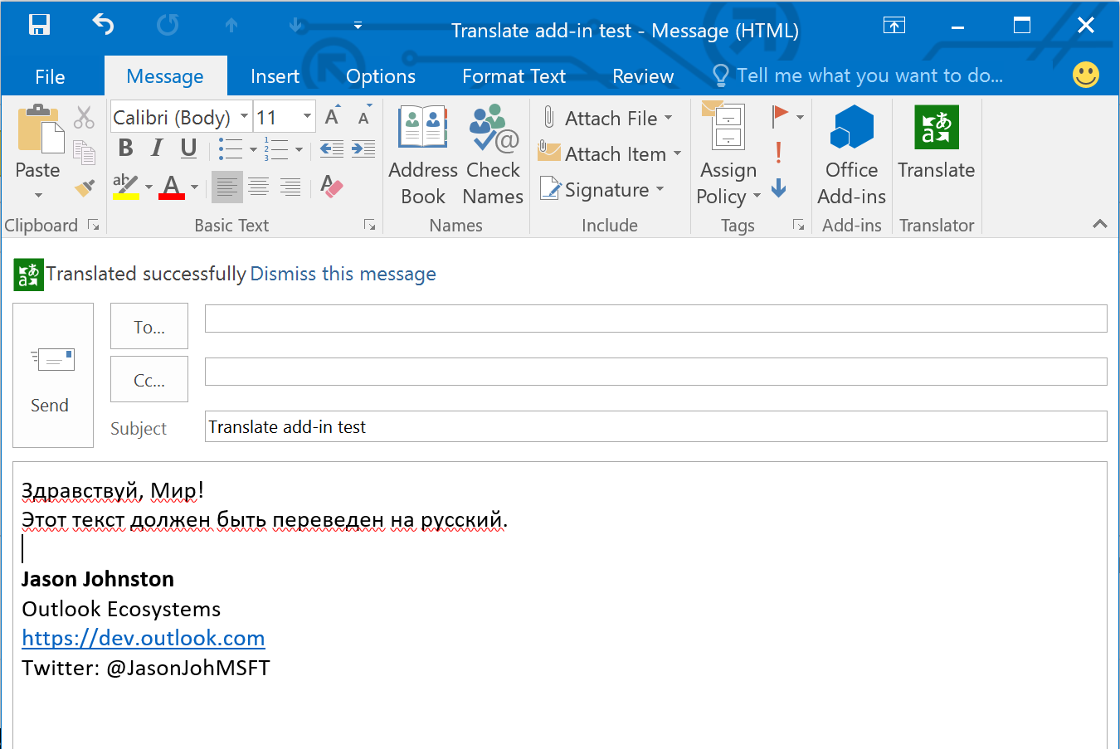Viewport: 1120px width, 749px height.
Task: Switch to the Insert tab
Action: 275,76
